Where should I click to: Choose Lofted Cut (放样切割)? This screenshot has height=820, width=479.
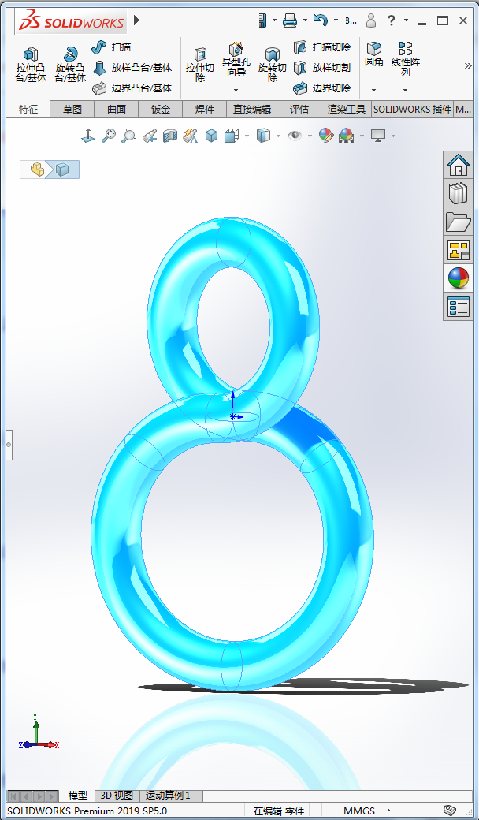(x=321, y=68)
